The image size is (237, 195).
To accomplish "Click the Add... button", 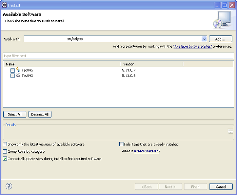I will (221, 39).
